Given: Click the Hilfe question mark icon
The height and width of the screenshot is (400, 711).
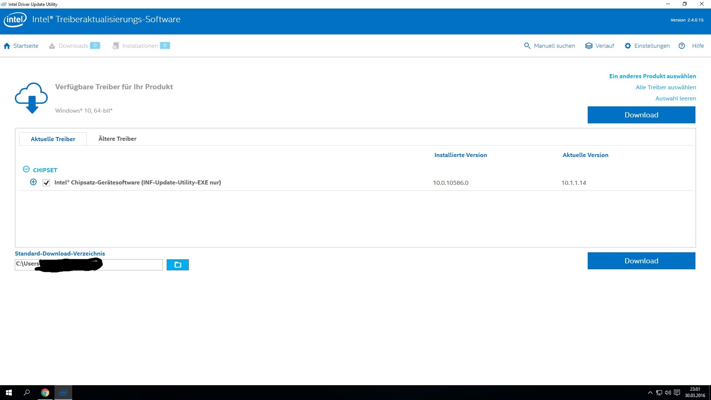Looking at the screenshot, I should (682, 46).
